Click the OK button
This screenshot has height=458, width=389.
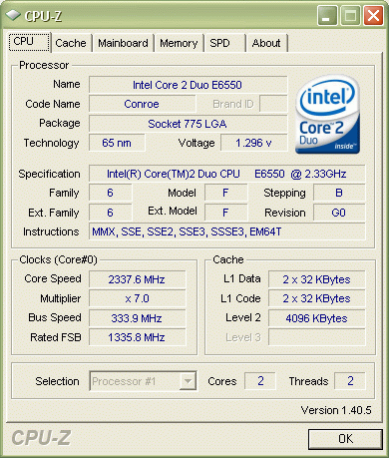345,439
